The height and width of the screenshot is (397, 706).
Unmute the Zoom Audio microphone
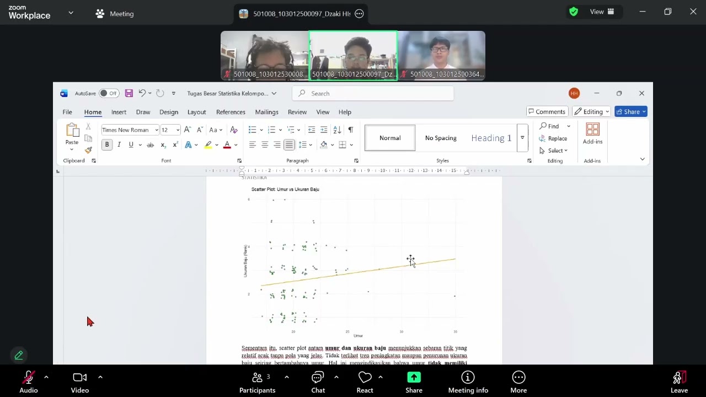click(29, 382)
